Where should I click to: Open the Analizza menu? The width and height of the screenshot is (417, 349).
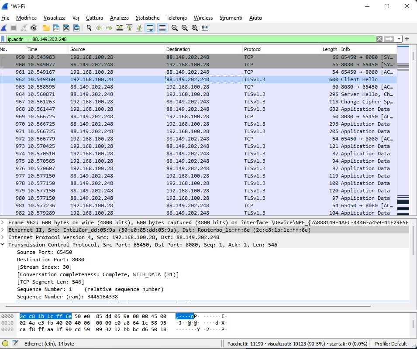(119, 18)
